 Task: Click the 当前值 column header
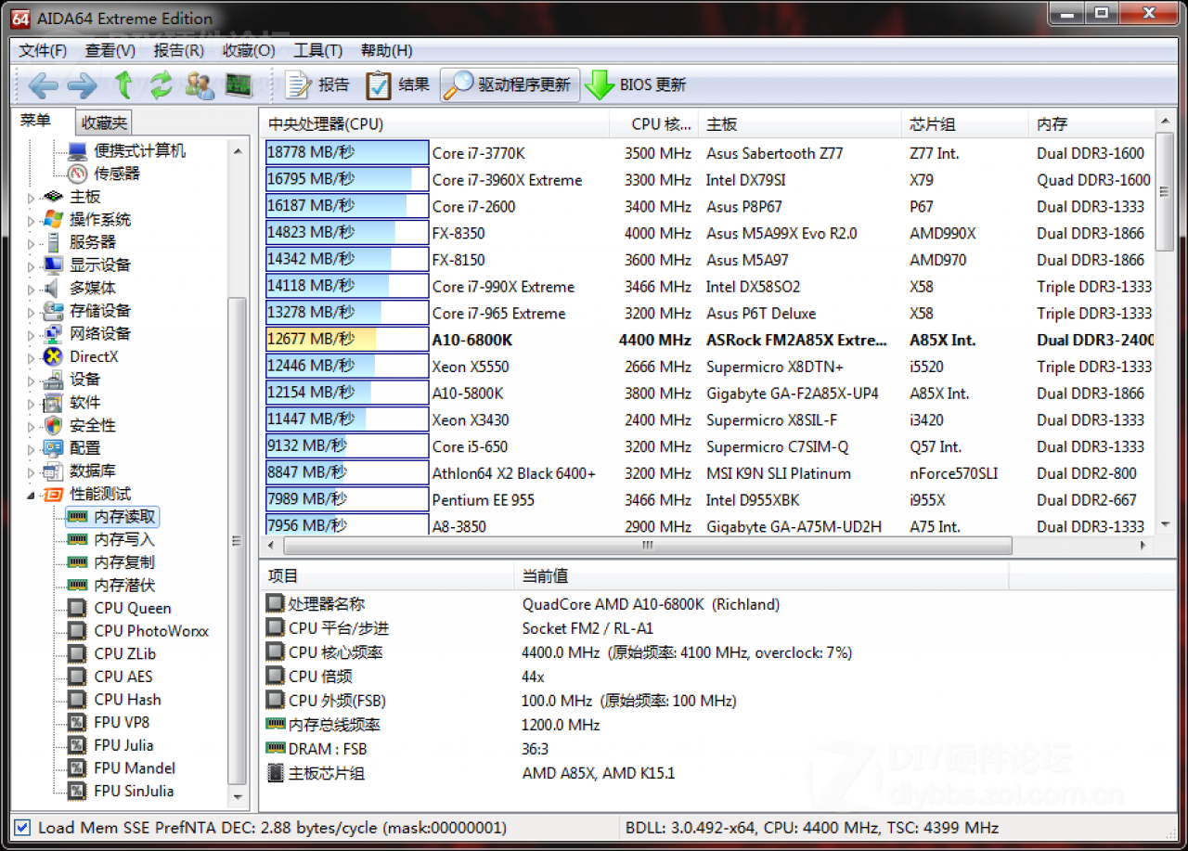pos(761,576)
